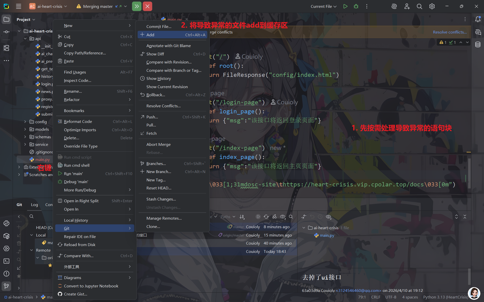The image size is (484, 302).
Task: Open the Python Packages tool window
Action: point(7,236)
